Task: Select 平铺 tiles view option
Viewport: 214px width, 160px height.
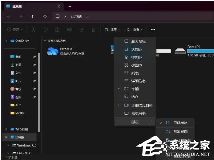Action: [135, 89]
